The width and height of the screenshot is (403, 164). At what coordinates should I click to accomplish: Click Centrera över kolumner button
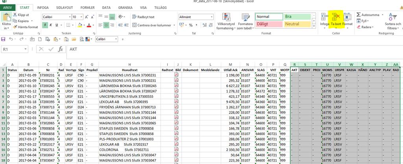[x=153, y=25]
